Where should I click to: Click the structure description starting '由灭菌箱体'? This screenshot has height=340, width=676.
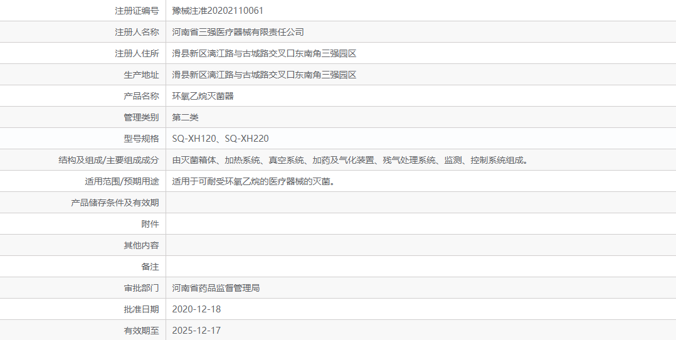click(350, 160)
